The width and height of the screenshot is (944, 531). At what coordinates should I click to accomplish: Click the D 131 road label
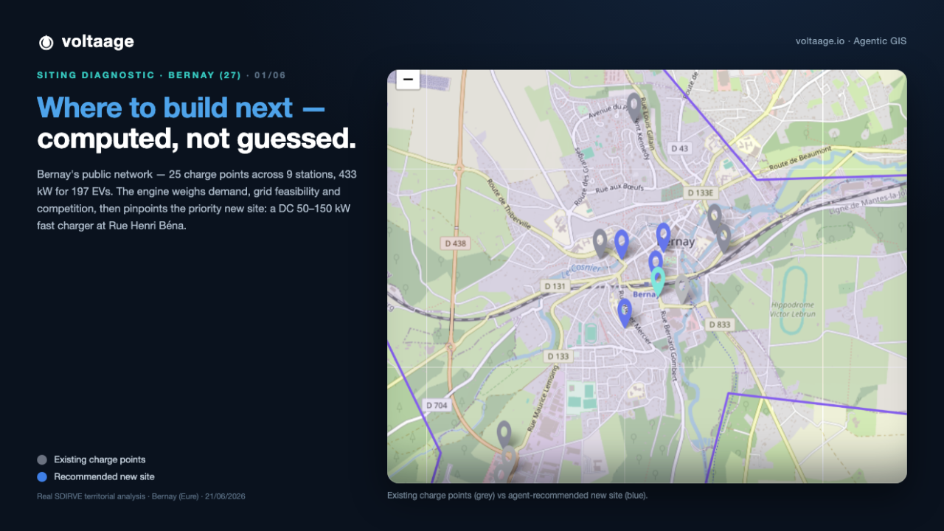(x=555, y=286)
